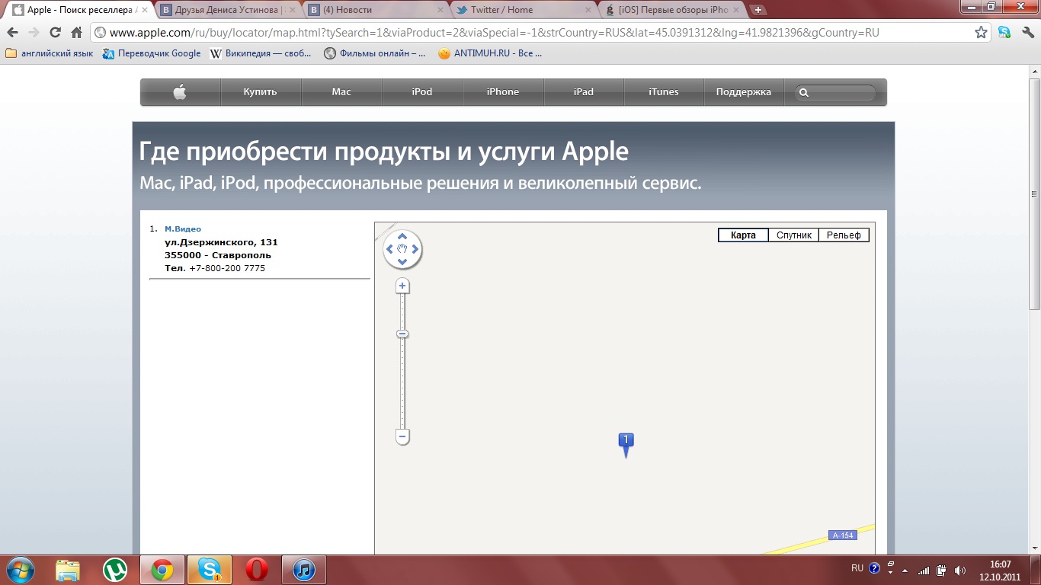Switch map view to Рельеф

844,235
